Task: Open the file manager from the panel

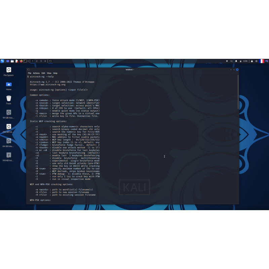Action: pyautogui.click(x=12, y=61)
